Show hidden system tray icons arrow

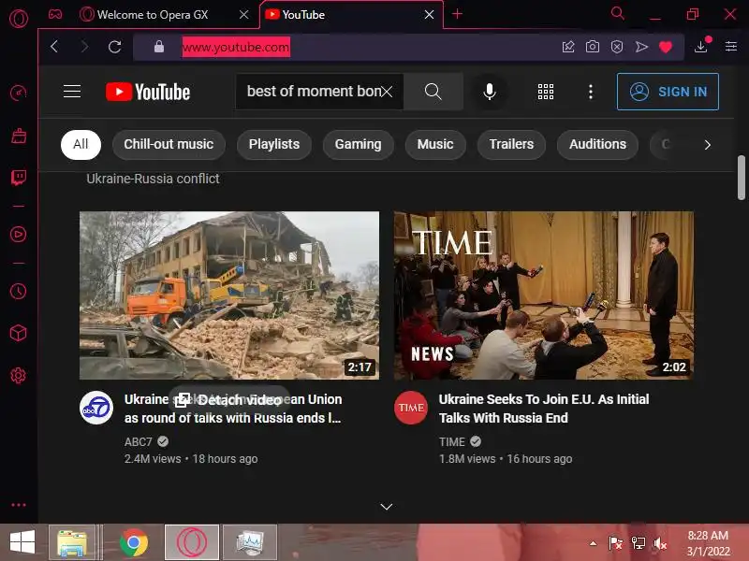pyautogui.click(x=593, y=543)
